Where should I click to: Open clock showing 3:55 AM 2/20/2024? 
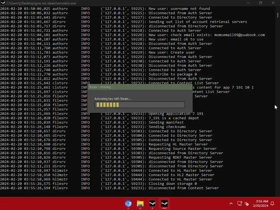tap(261, 203)
